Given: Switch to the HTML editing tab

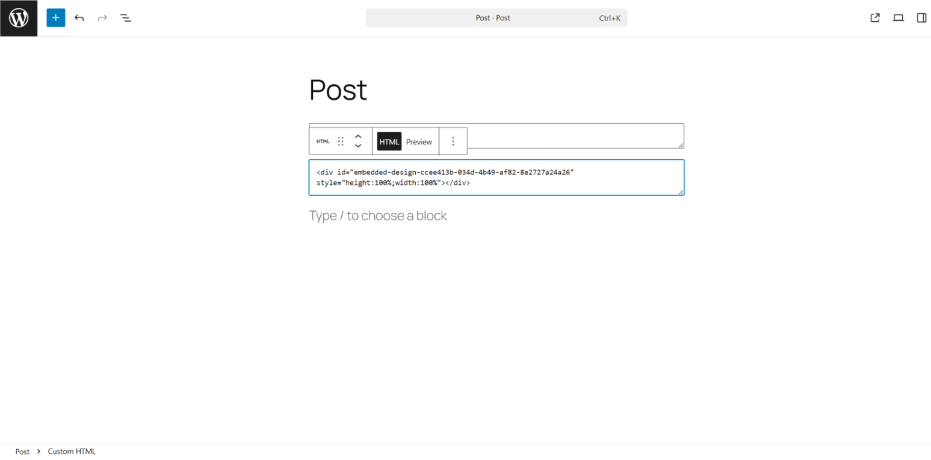Looking at the screenshot, I should coord(389,141).
